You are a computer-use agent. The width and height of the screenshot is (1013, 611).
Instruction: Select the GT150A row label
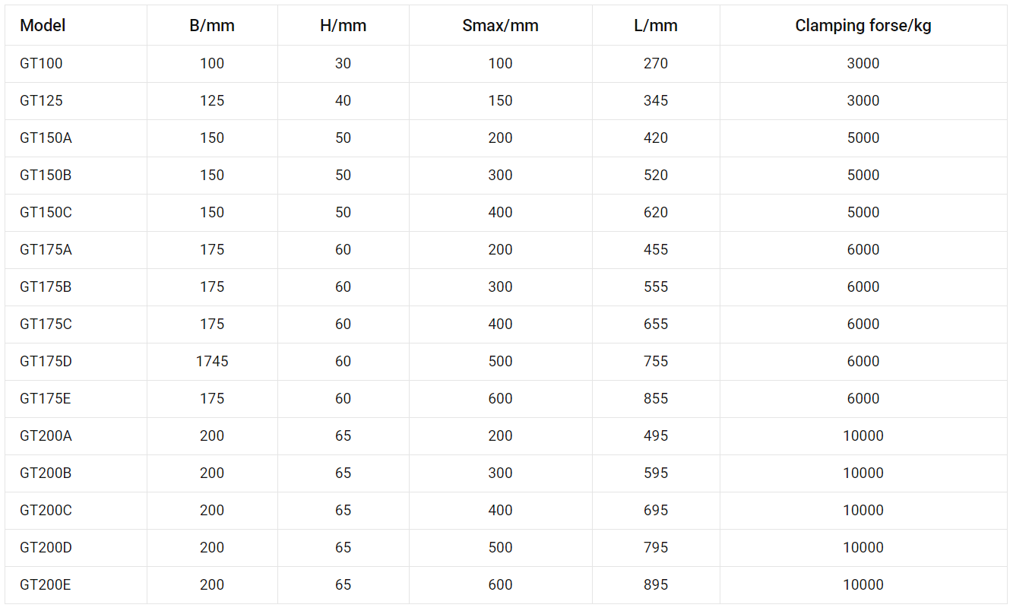[x=46, y=138]
